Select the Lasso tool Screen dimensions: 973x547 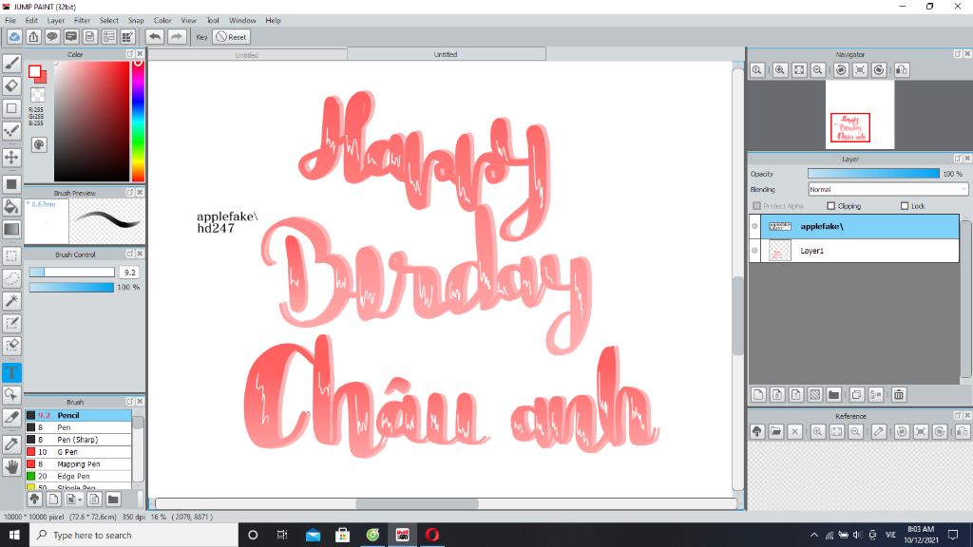tap(11, 278)
